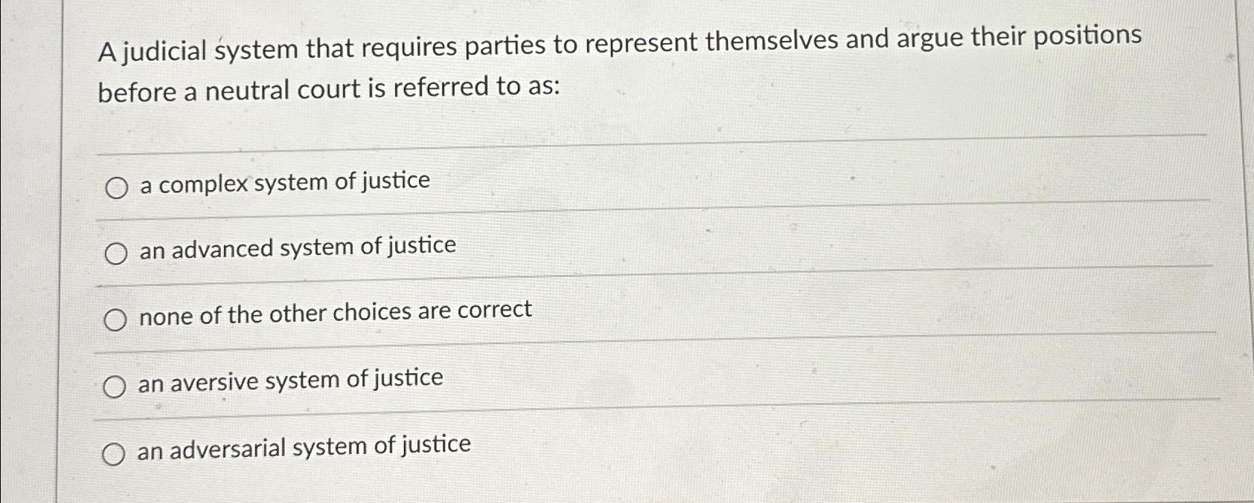Click the text 'an adversarial system of justice'
Image resolution: width=1254 pixels, height=503 pixels.
coord(304,447)
